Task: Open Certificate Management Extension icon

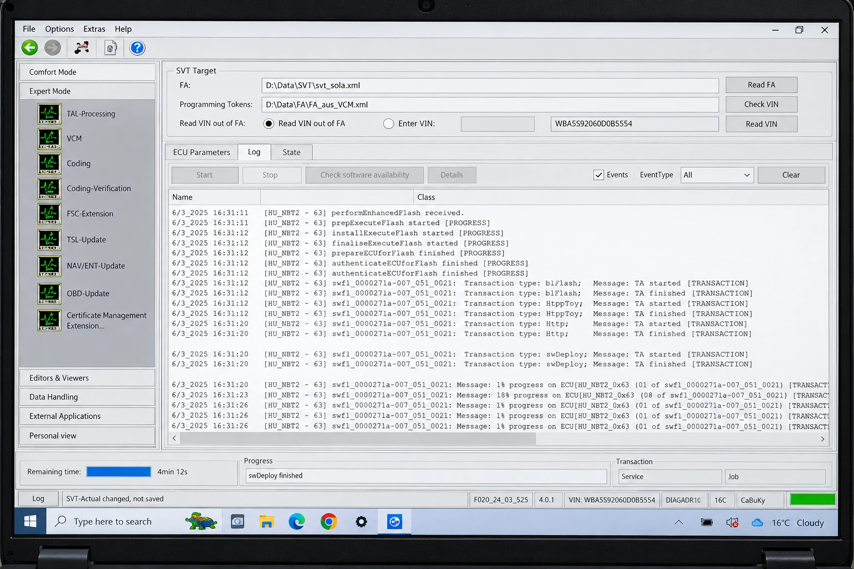Action: 49,320
